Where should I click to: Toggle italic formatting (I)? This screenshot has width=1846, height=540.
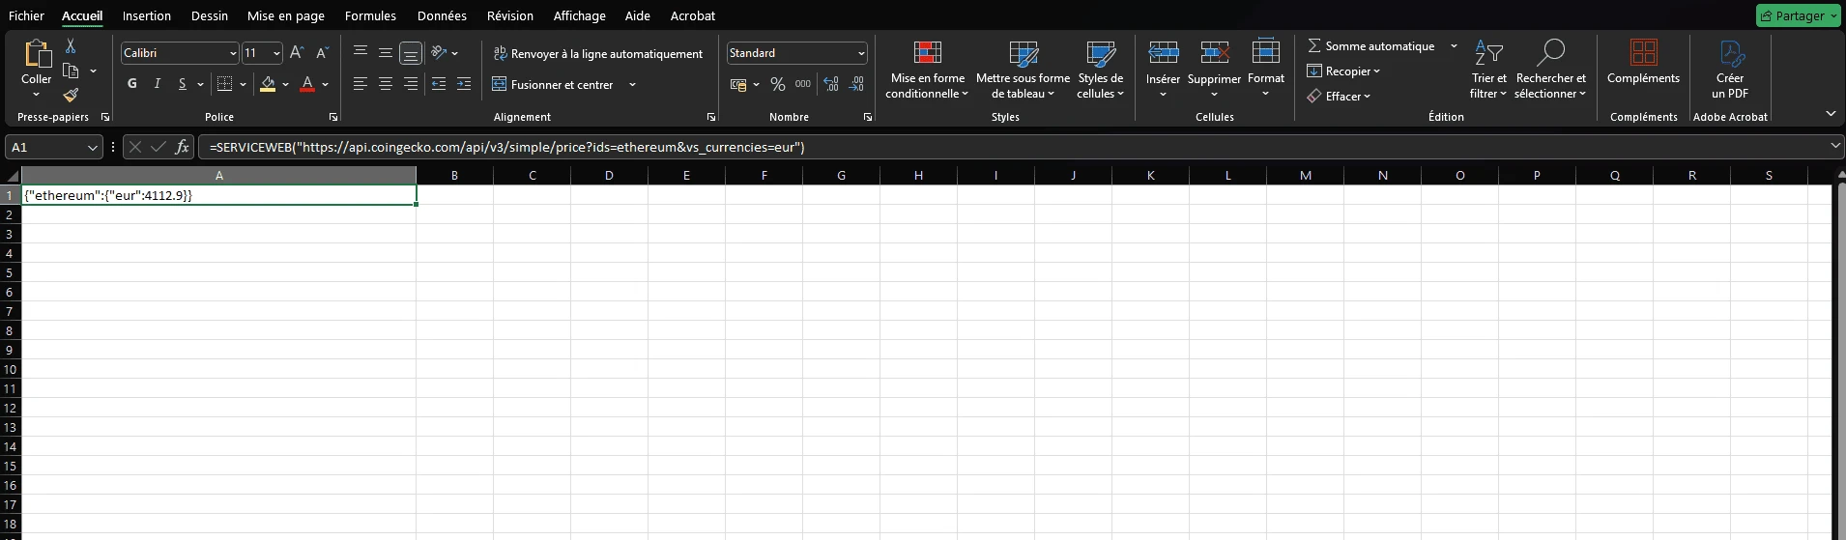point(157,84)
